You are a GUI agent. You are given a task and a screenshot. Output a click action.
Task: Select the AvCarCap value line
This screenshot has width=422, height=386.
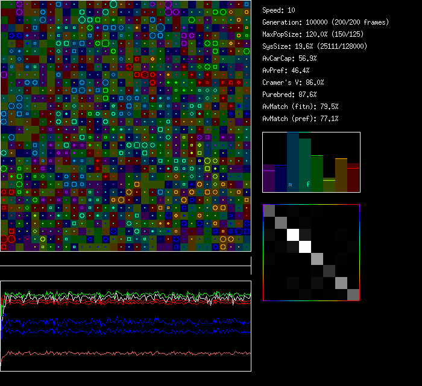tap(290, 58)
